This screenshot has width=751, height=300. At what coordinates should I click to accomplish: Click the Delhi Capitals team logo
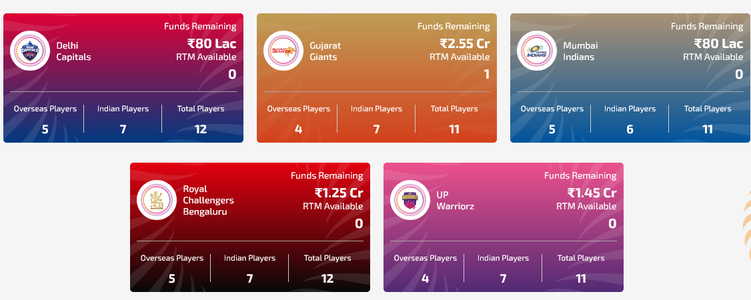tap(30, 51)
